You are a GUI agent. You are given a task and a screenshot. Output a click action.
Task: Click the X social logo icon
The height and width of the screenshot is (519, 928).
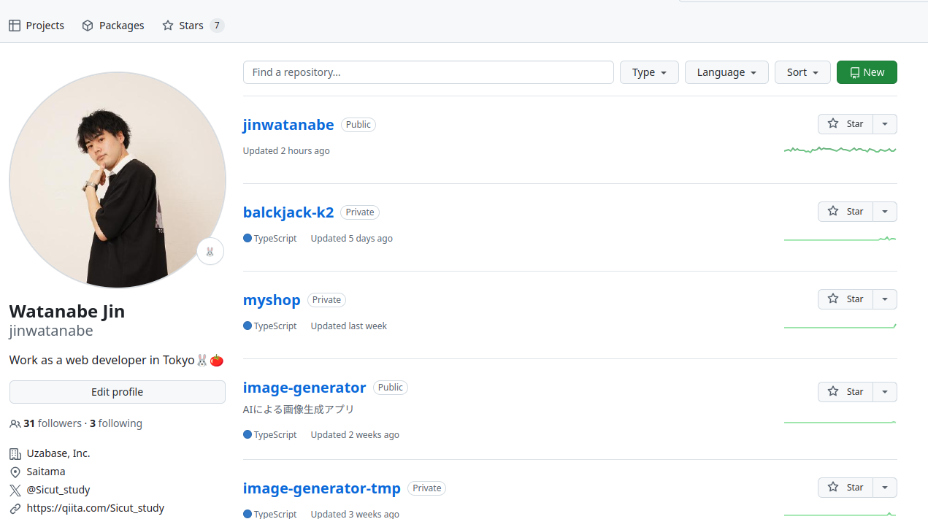pos(15,491)
